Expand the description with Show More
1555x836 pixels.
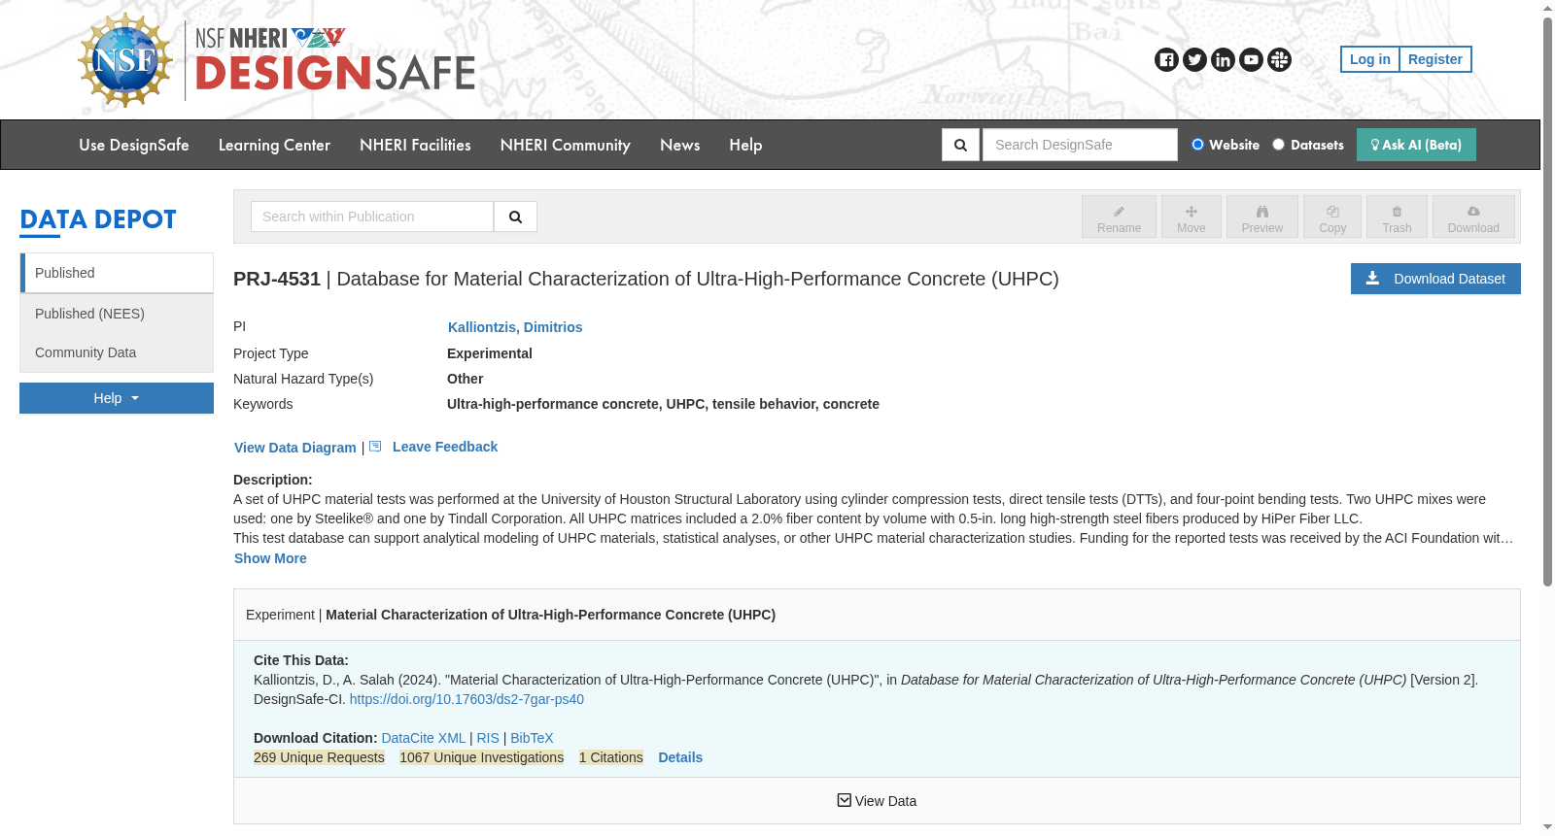click(x=270, y=558)
